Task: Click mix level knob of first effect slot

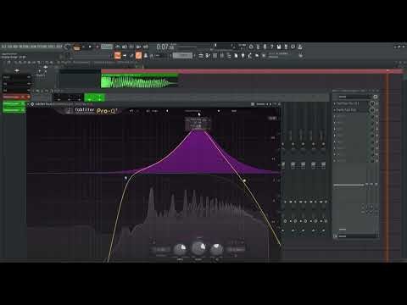Action: point(372,103)
